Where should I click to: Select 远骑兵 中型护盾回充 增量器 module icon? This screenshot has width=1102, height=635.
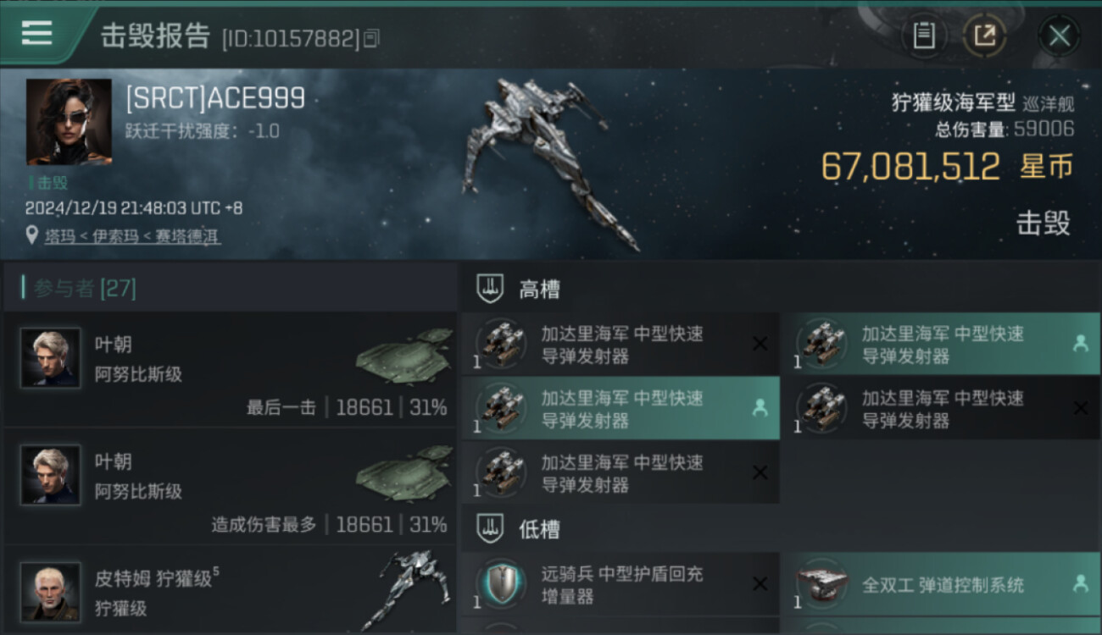[x=500, y=583]
